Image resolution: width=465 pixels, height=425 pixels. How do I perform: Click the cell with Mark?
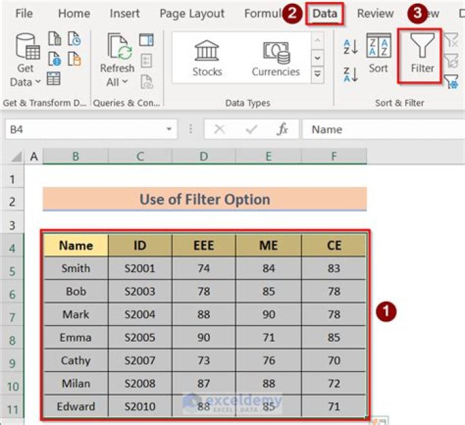click(x=76, y=314)
